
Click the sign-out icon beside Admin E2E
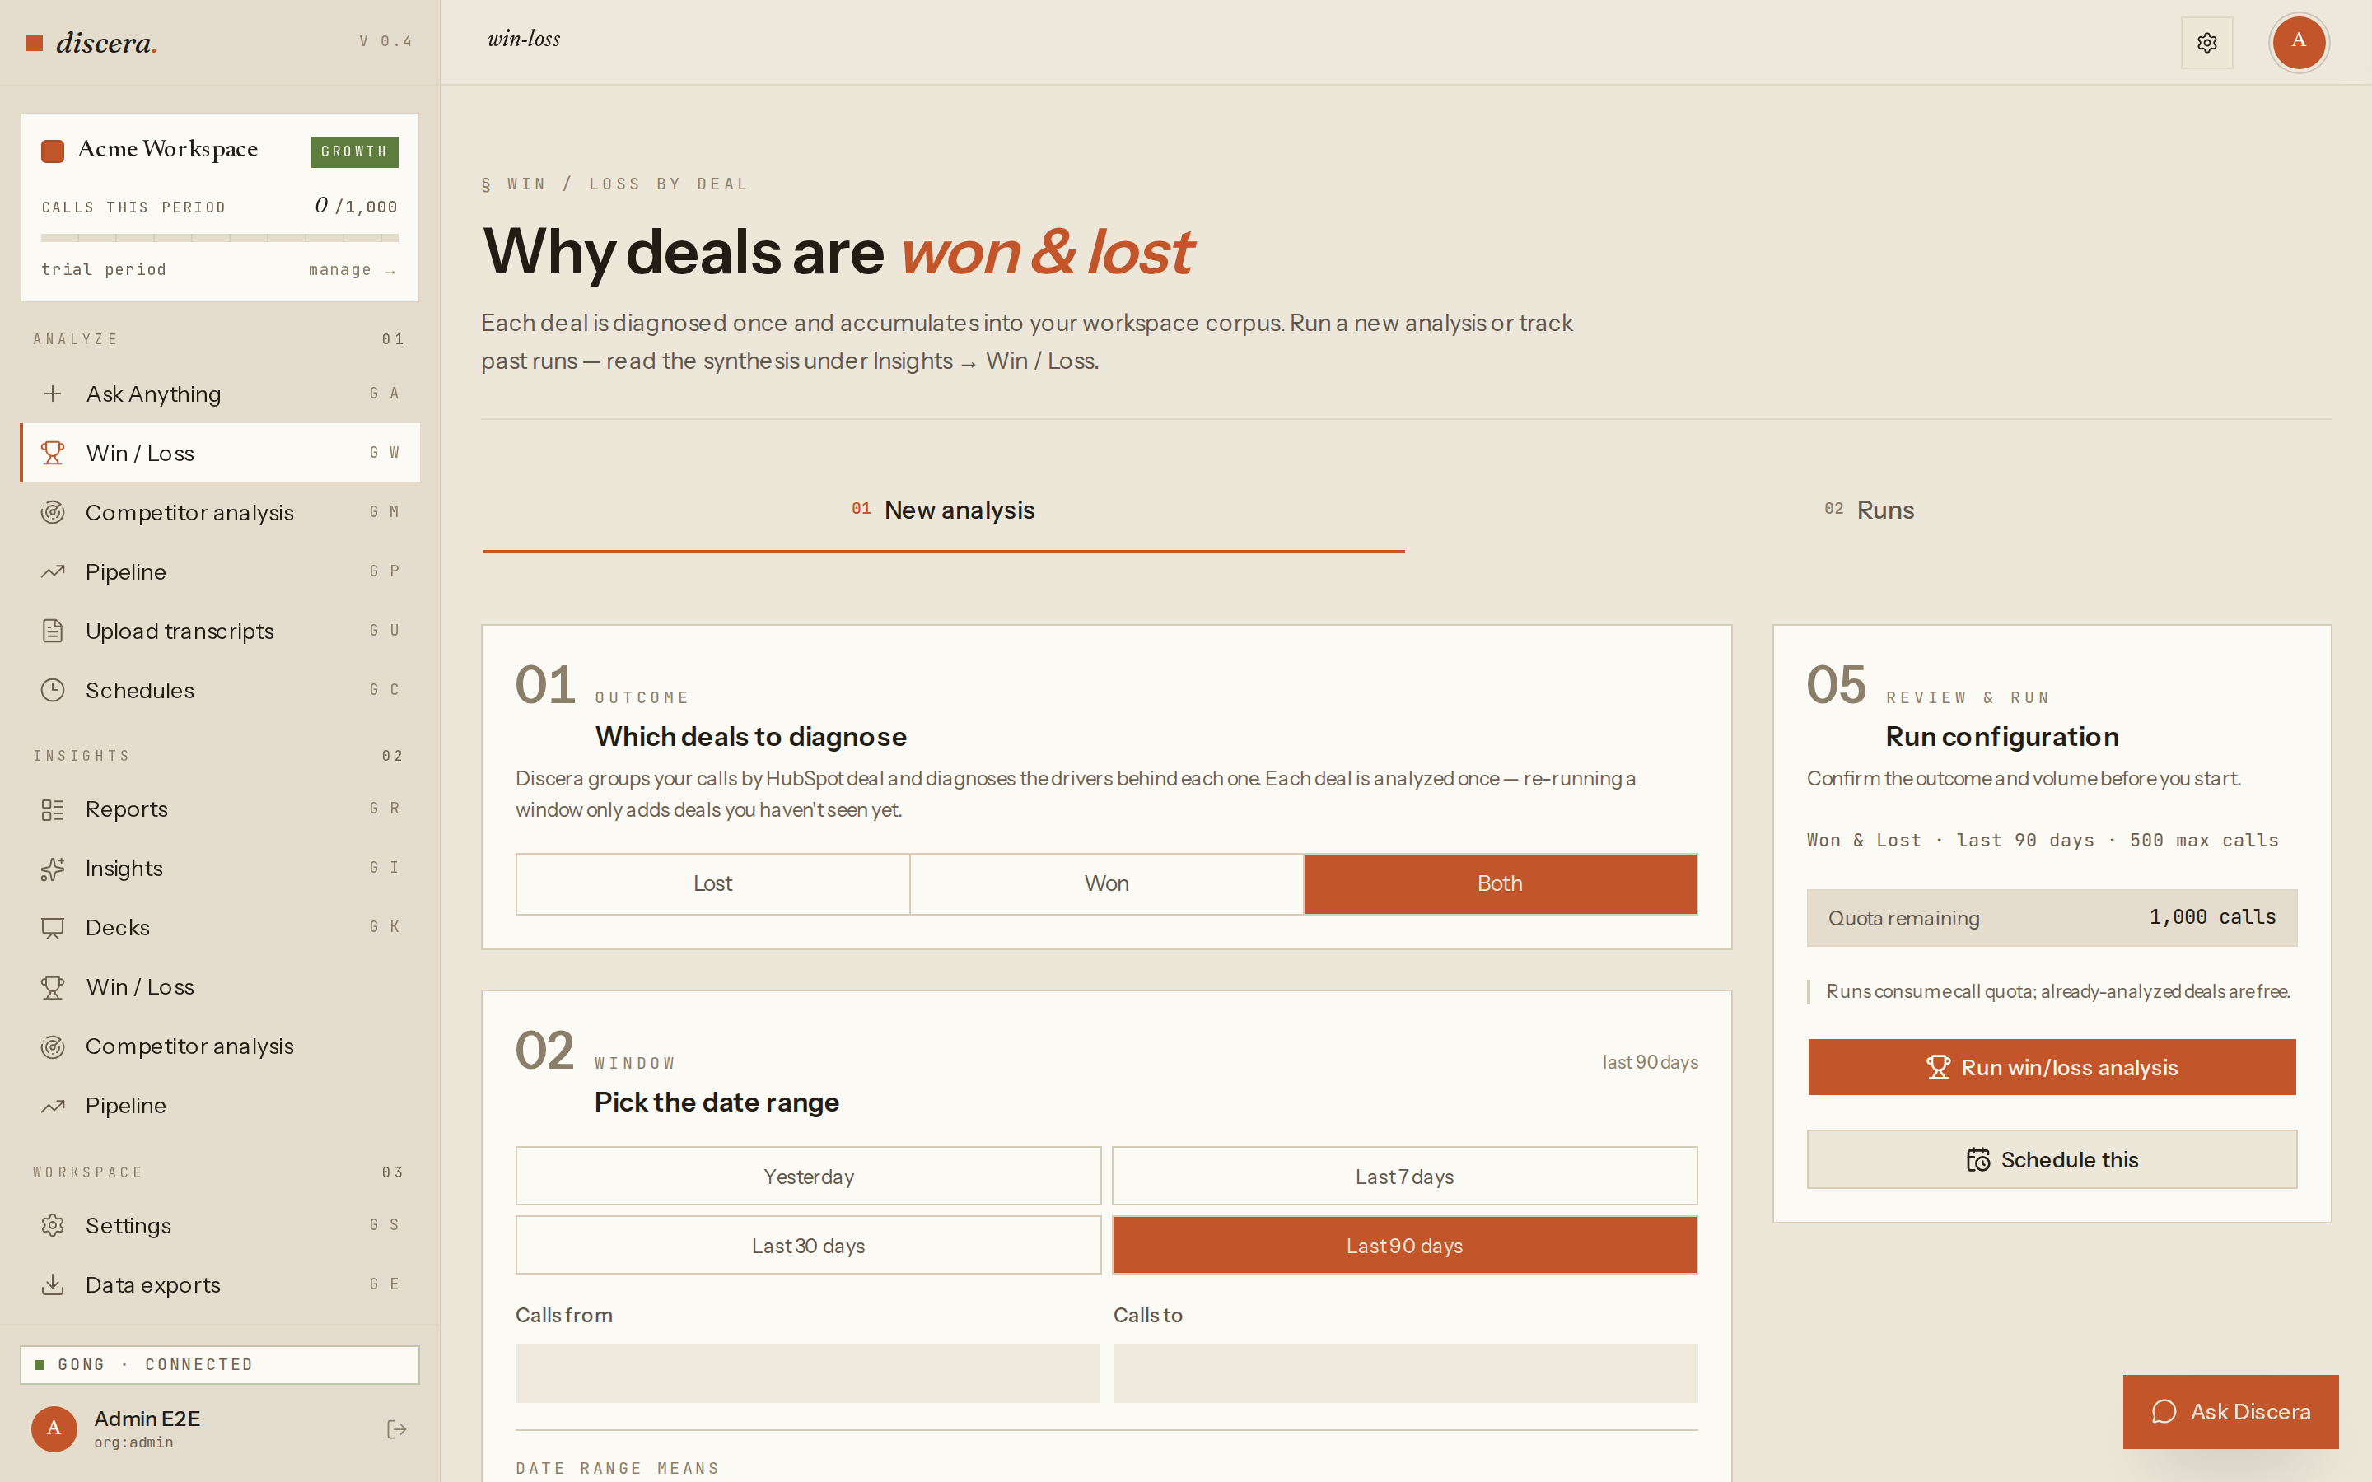coord(397,1429)
